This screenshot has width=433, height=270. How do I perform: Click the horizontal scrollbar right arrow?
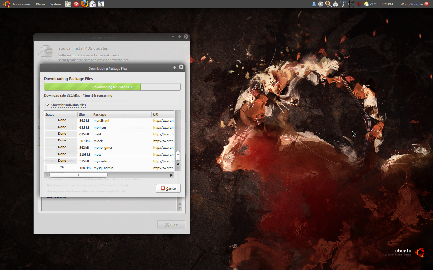pos(171,175)
